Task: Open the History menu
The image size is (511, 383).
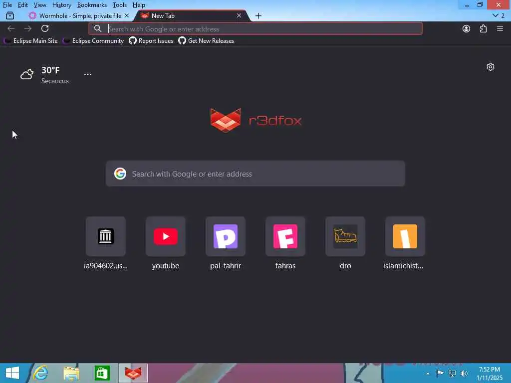Action: (61, 5)
